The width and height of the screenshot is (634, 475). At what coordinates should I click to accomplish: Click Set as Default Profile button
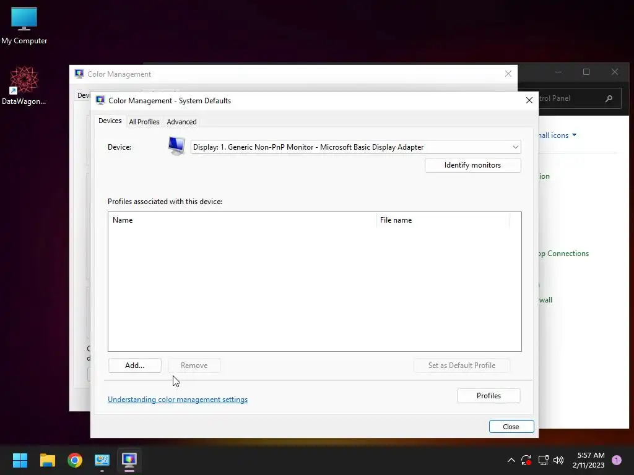point(462,366)
